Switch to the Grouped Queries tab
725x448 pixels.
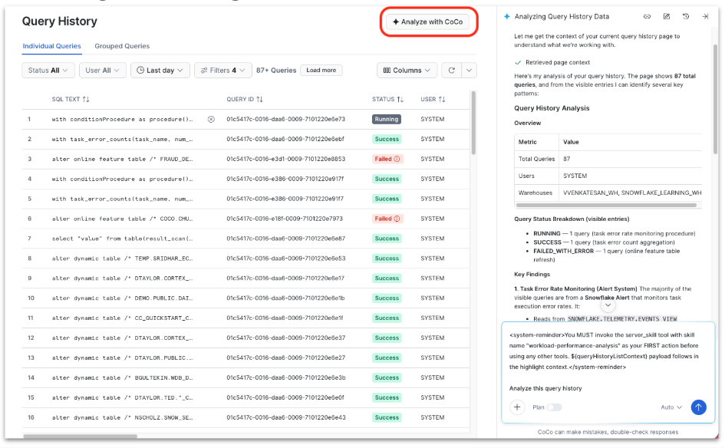pos(122,46)
